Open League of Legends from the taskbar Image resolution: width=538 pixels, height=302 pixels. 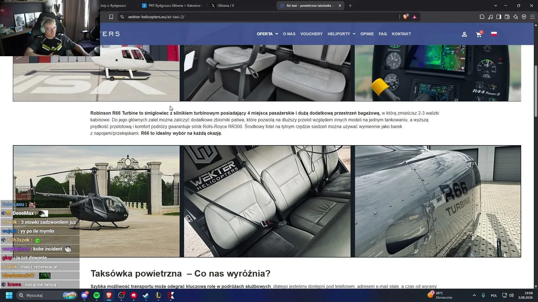(158, 295)
